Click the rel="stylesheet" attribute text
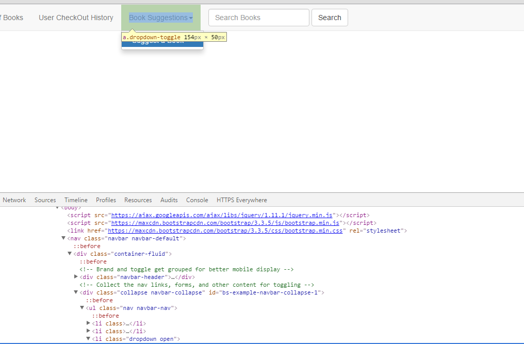Image resolution: width=524 pixels, height=344 pixels. point(376,231)
